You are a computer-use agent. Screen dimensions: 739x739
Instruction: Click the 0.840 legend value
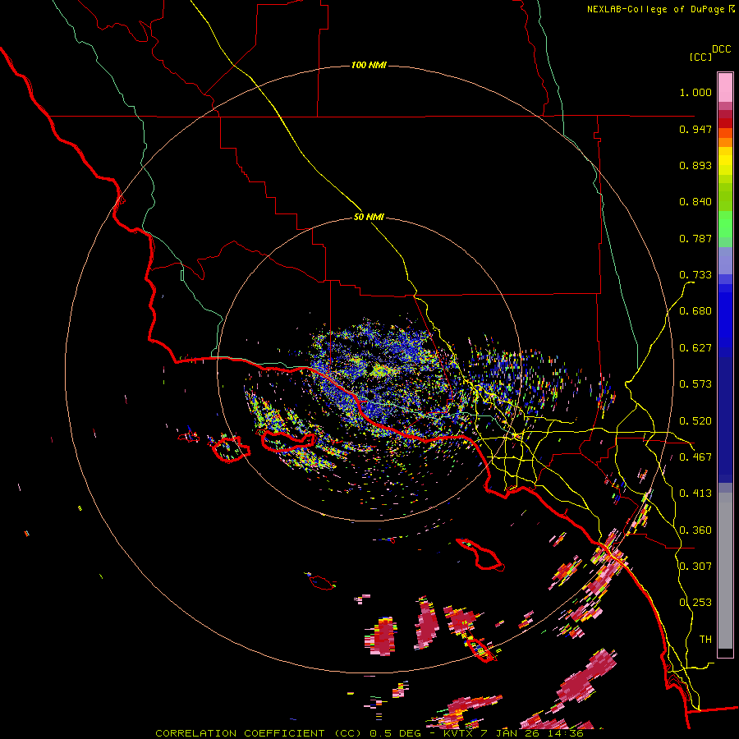pyautogui.click(x=695, y=202)
